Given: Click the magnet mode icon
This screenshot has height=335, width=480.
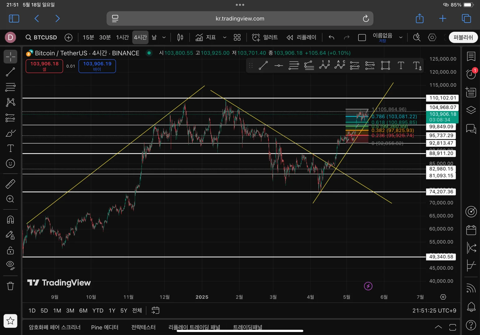Looking at the screenshot, I should coord(10,220).
